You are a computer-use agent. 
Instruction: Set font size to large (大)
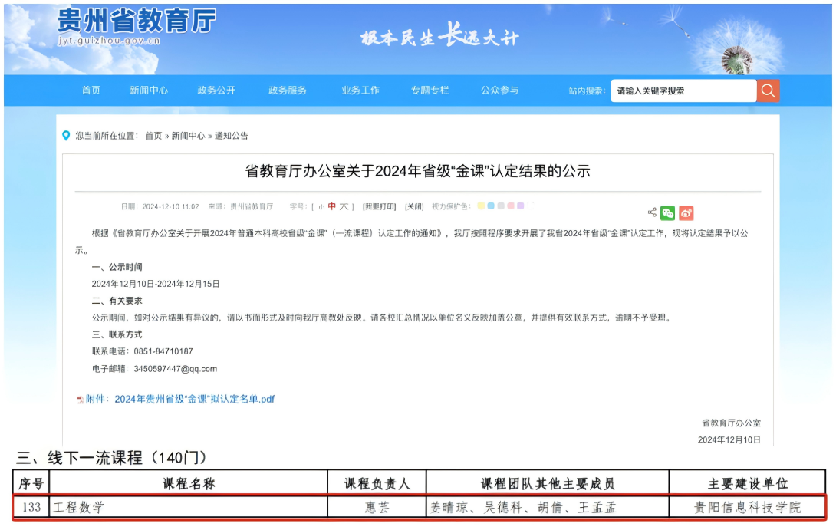pyautogui.click(x=344, y=206)
